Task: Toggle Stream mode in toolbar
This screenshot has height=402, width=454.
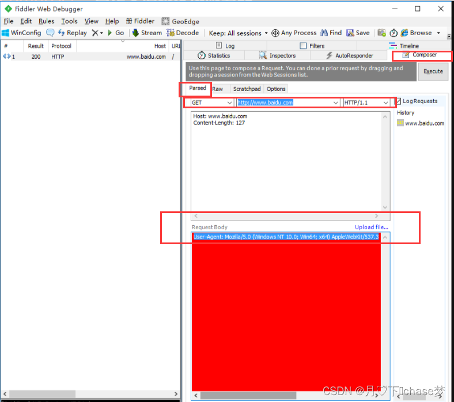Action: tap(147, 33)
